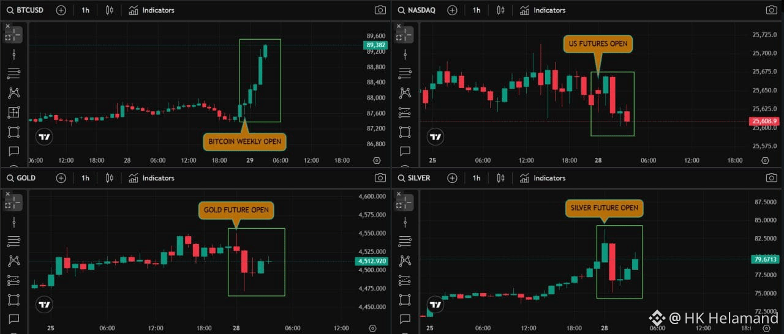Open the 1h interval dropdown on BTCUSD
This screenshot has width=784, height=334.
pos(85,10)
